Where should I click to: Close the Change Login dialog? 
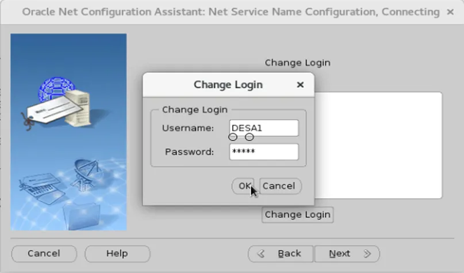pos(300,85)
